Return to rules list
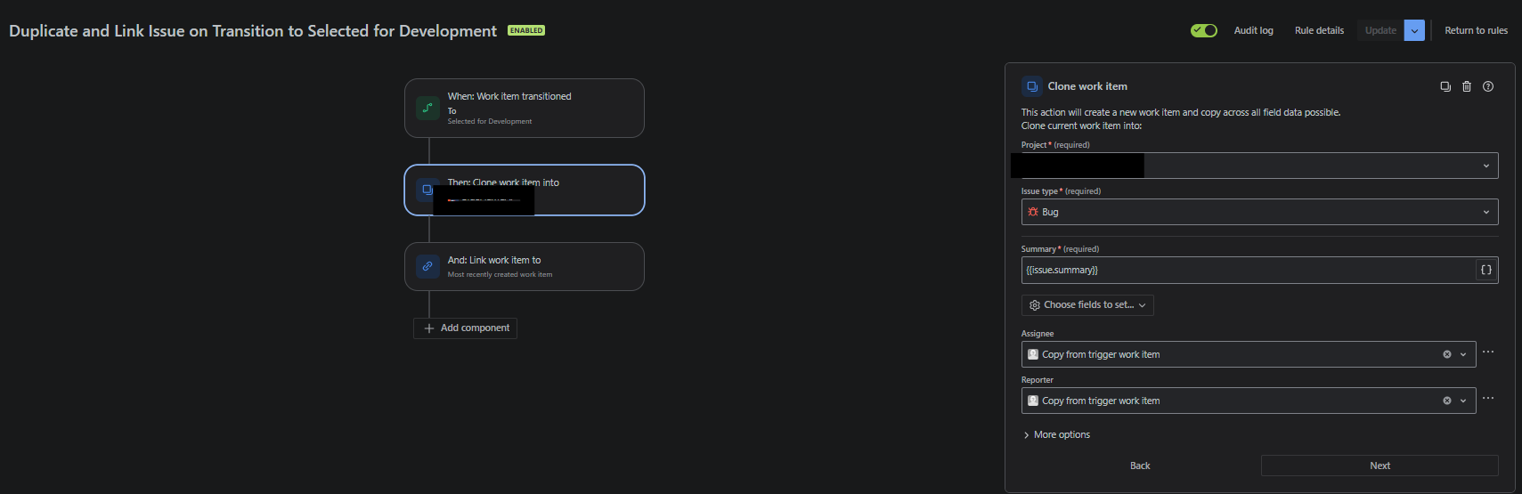Screen dimensions: 1522x494 tap(1476, 30)
